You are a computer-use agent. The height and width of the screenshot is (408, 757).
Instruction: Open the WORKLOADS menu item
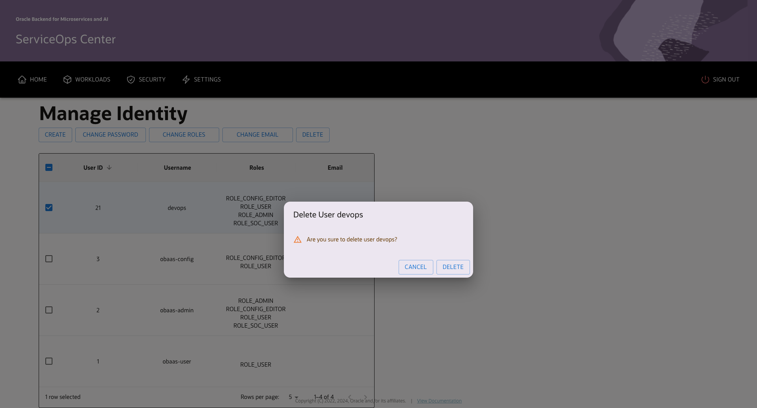coord(93,80)
